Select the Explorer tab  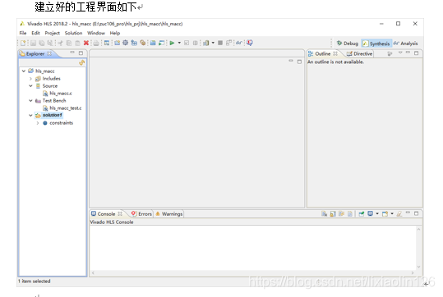35,53
